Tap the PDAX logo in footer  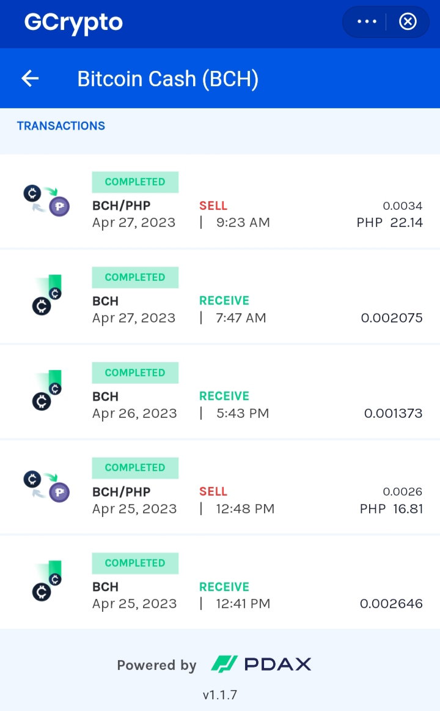(261, 664)
